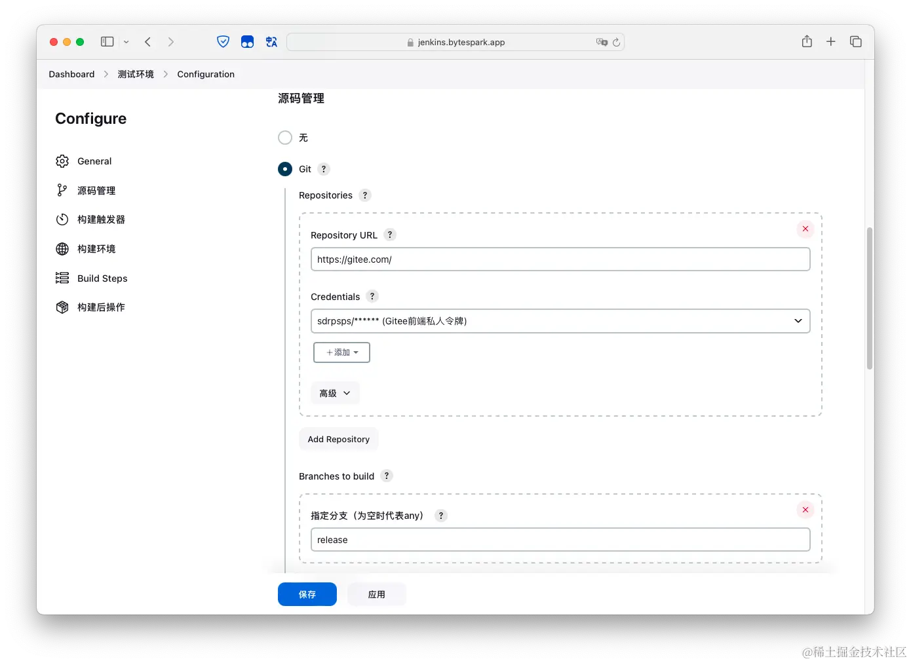
Task: Select the 无 radio button
Action: 284,138
